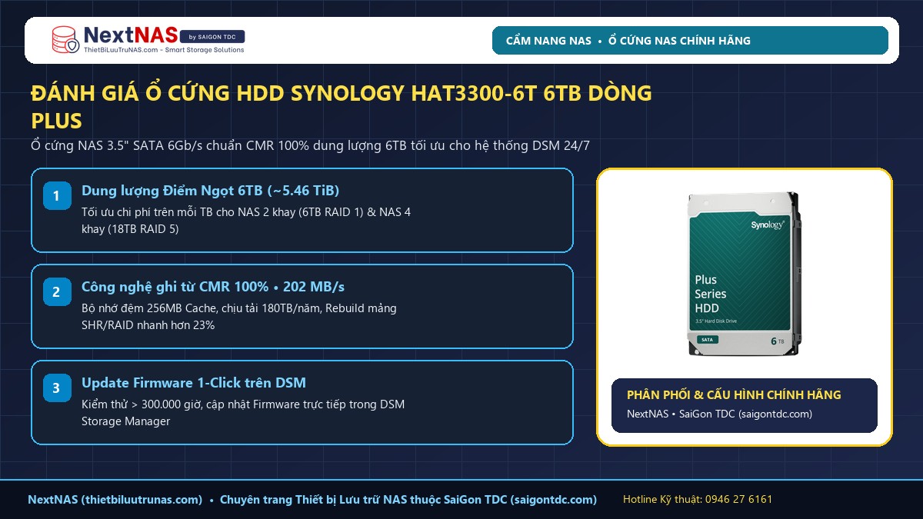
Task: Click description 'Tối ưu chi phí trên mỗi TB'
Action: point(246,220)
